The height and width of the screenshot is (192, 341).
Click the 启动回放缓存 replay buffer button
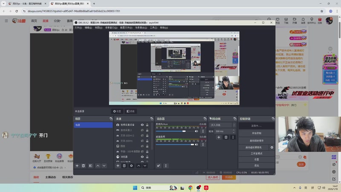tap(257, 140)
